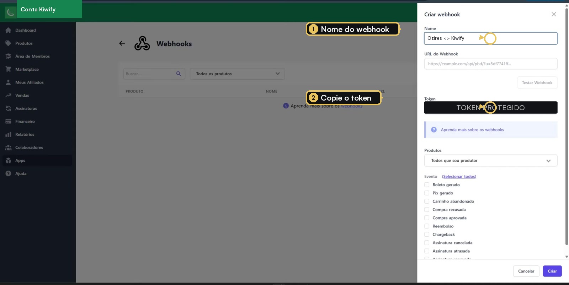Click the Meus Afiliados person icon
The height and width of the screenshot is (285, 569).
[x=8, y=82]
